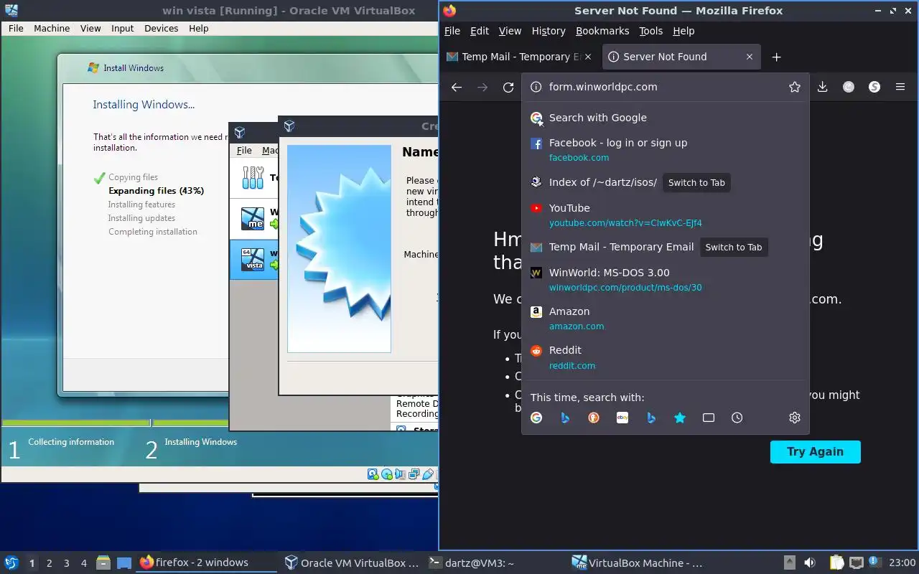Click the 23:00 clock in the panel
The height and width of the screenshot is (574, 919).
coord(902,563)
